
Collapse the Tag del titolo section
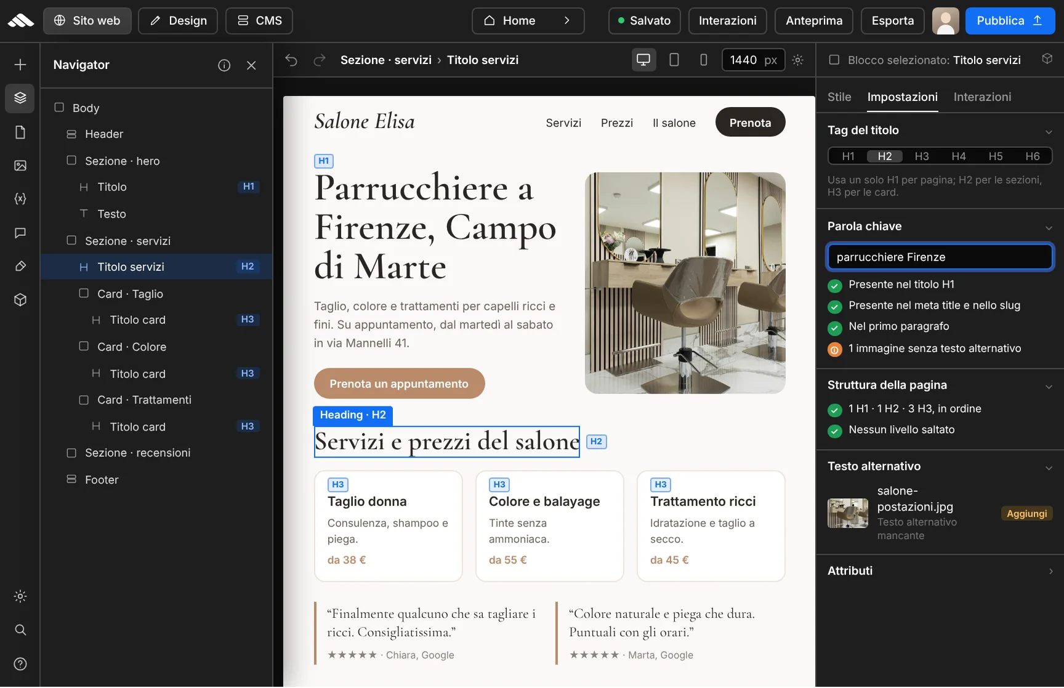pos(1049,131)
